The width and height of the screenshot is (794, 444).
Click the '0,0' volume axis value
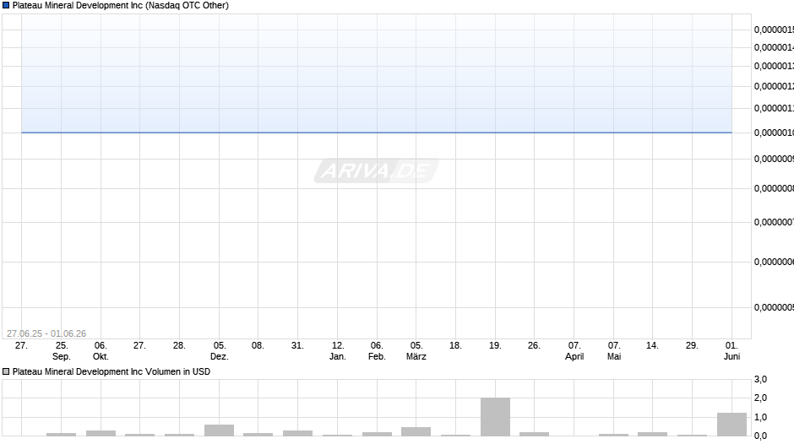[x=760, y=436]
